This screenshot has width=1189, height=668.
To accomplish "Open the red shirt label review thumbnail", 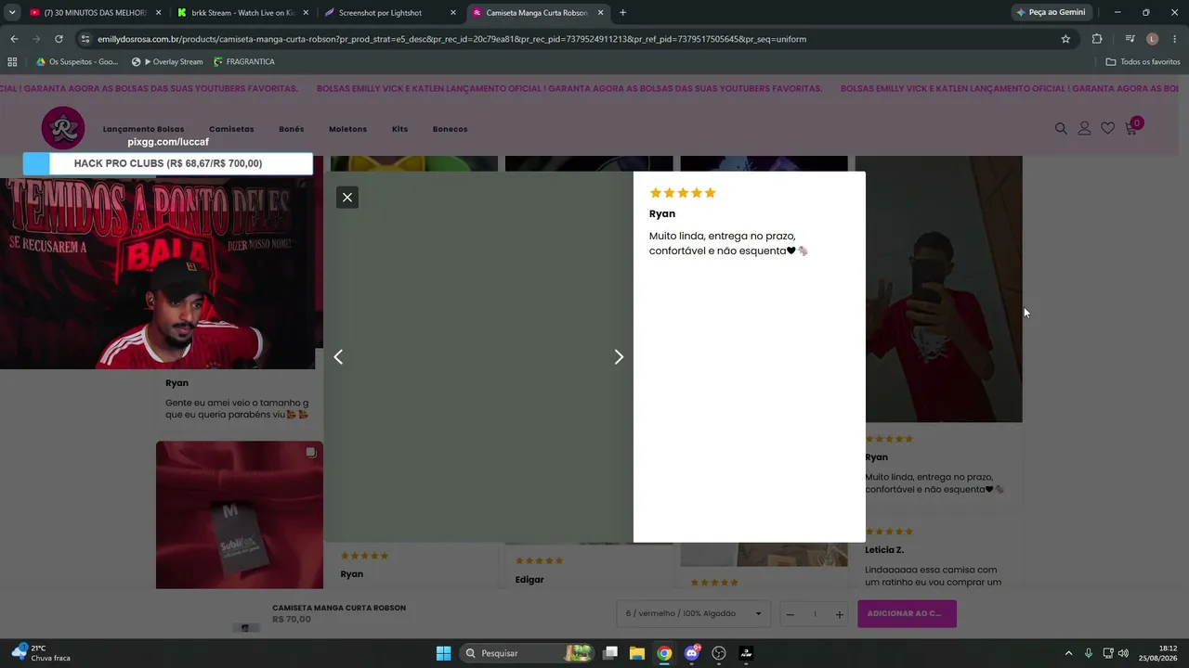I will tap(240, 515).
